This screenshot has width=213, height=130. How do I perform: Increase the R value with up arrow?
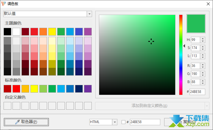203,65
